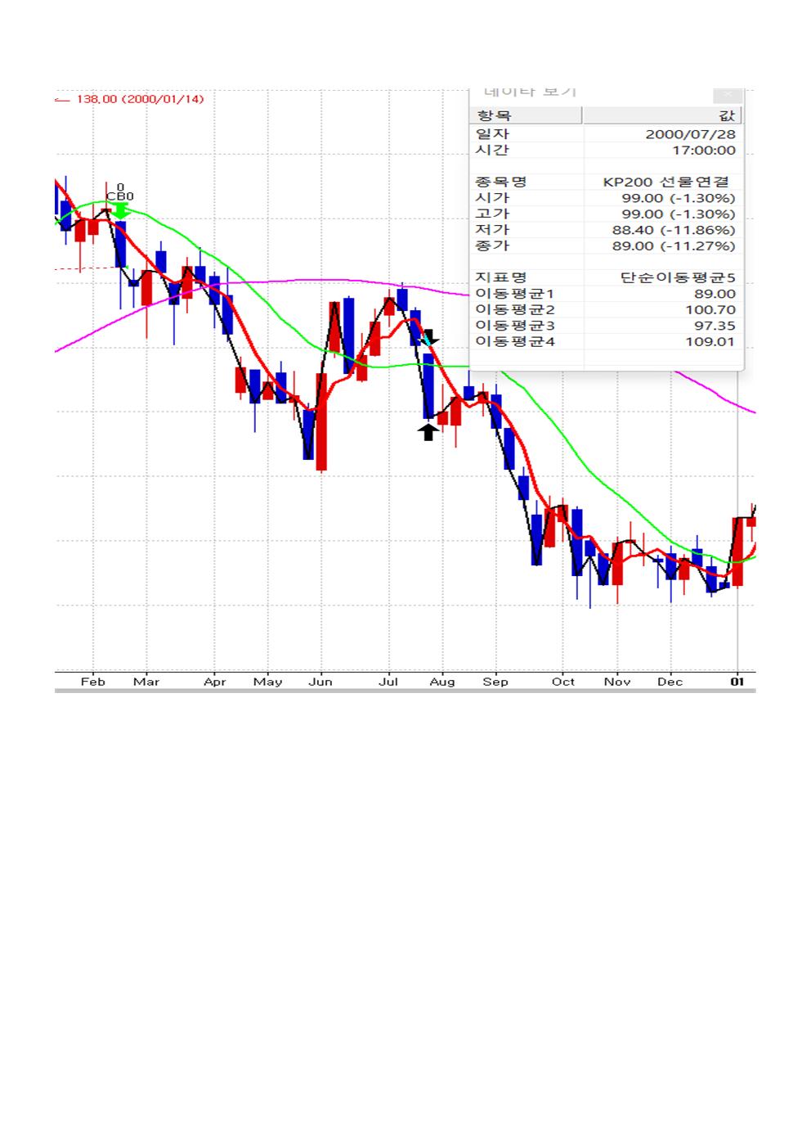Select the 저가 row with 88.40
This screenshot has height=1148, width=811.
(x=606, y=230)
